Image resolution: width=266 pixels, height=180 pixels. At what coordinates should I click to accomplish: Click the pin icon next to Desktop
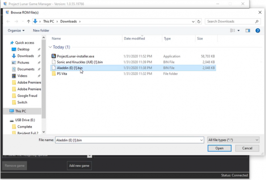click(39, 49)
